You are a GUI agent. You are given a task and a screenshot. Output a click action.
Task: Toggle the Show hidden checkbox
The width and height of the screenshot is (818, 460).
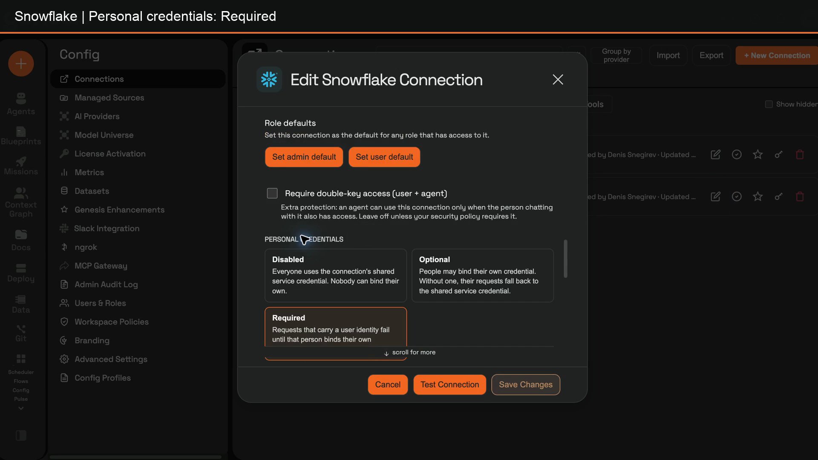click(769, 104)
